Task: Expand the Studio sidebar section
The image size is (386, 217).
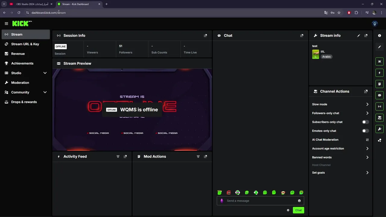Action: tap(45, 73)
